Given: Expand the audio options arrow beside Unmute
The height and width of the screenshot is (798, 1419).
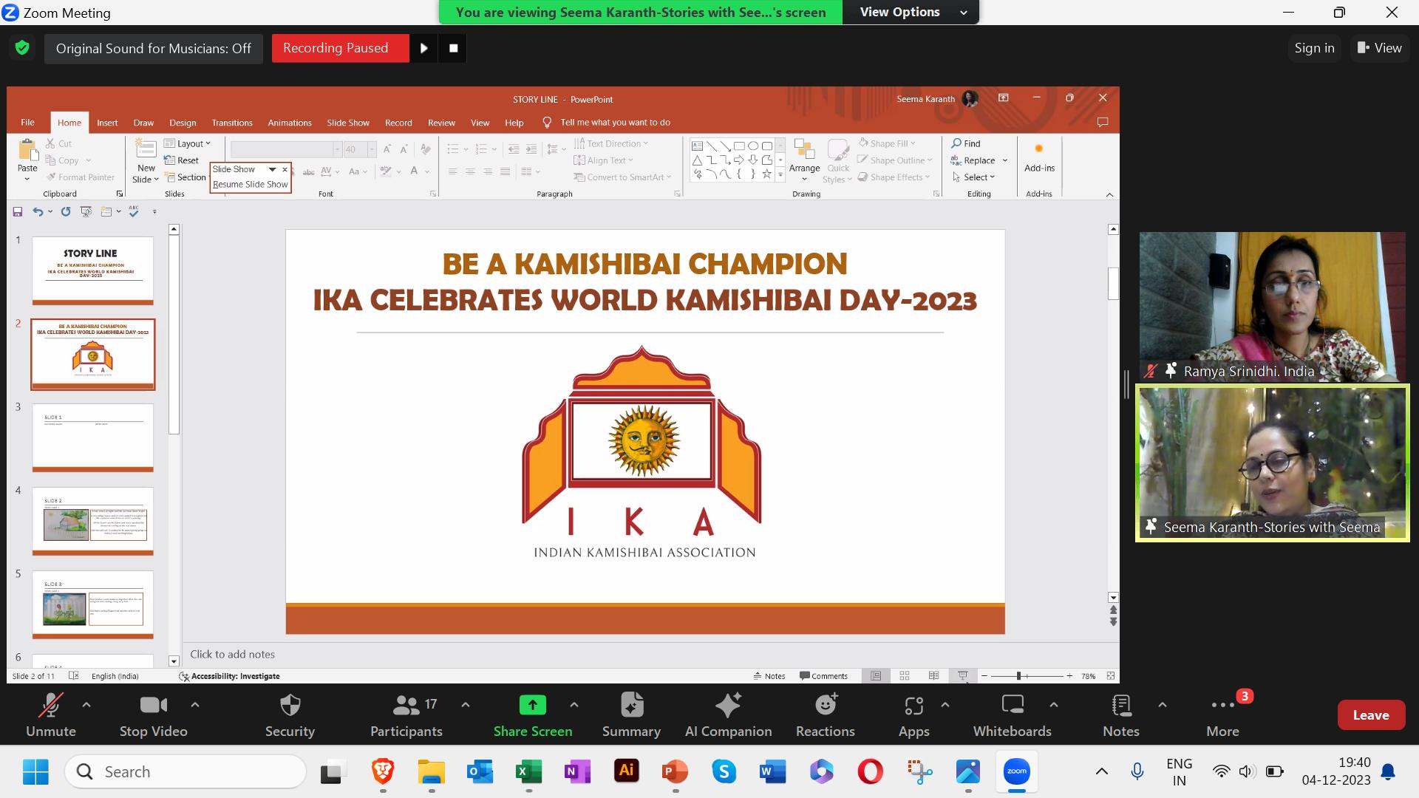Looking at the screenshot, I should coord(86,705).
